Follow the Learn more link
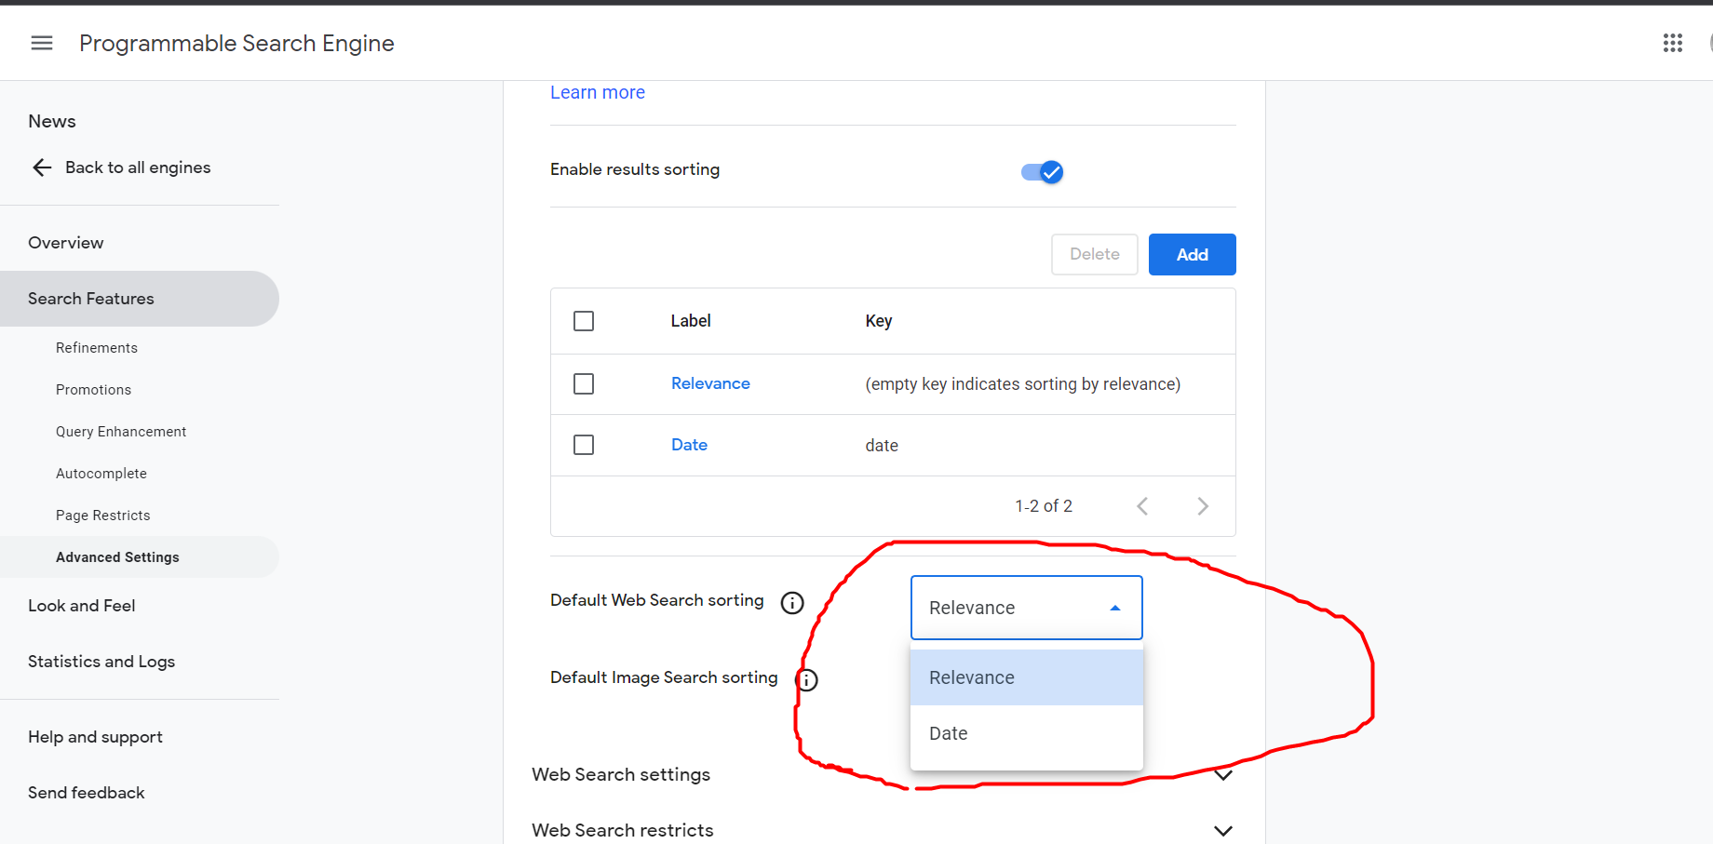 click(x=598, y=92)
